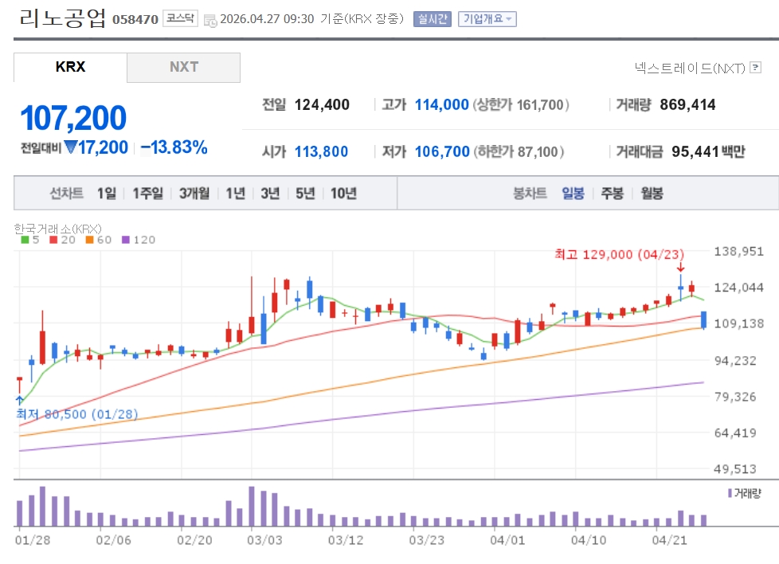Screen dimensions: 779x564
Task: Switch to 주봉 weekly candle chart
Action: pyautogui.click(x=612, y=193)
